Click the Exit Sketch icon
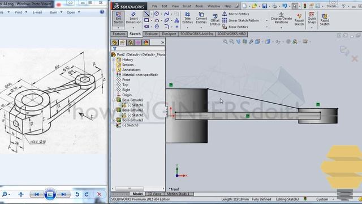The width and height of the screenshot is (362, 204). coord(118,18)
